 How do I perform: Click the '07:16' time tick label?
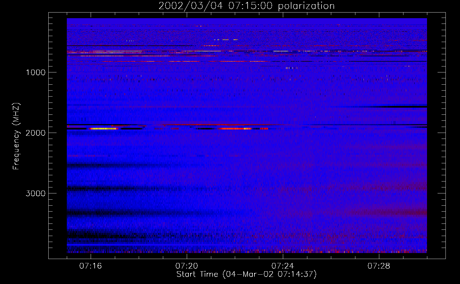[90, 266]
